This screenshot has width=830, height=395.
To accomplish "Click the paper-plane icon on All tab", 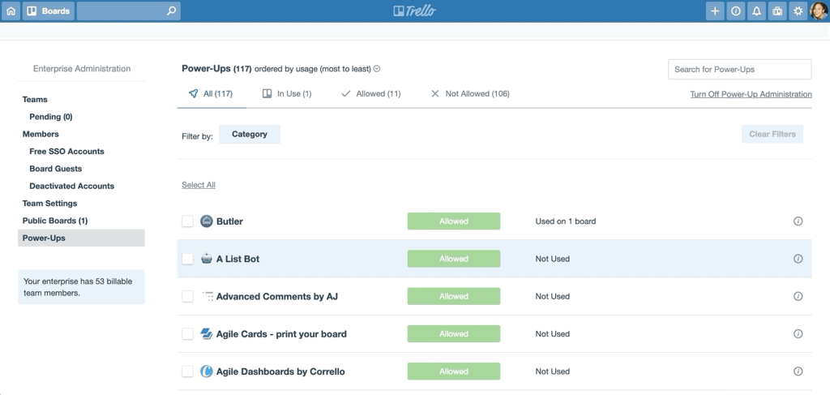I will pos(193,94).
